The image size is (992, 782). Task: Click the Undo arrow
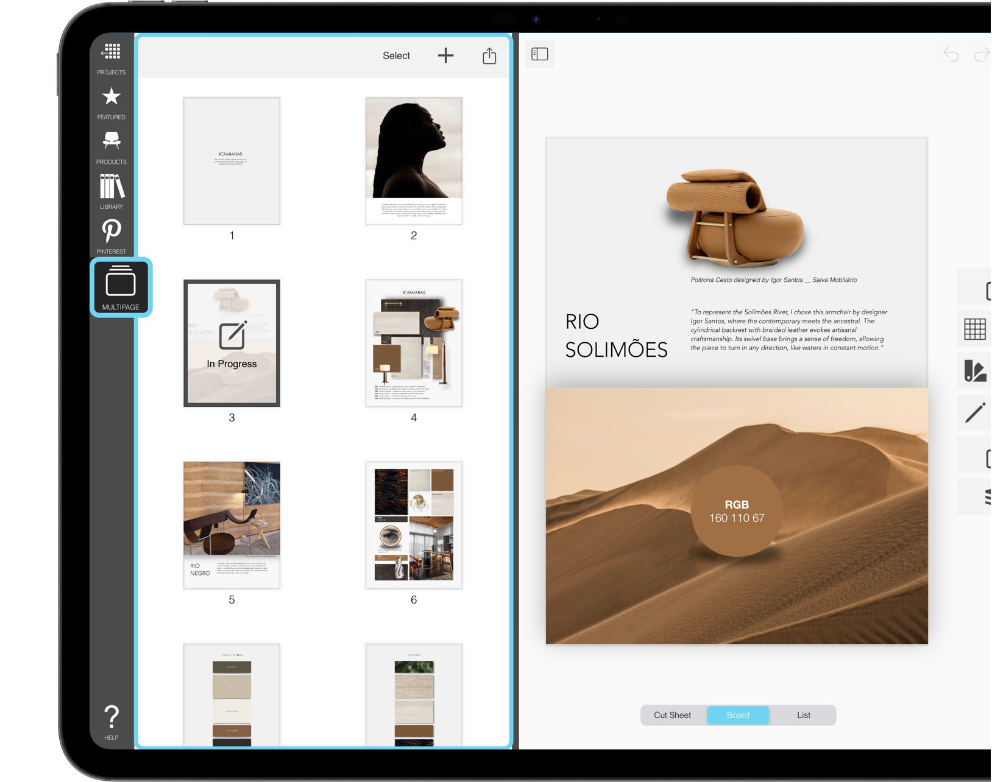click(952, 54)
